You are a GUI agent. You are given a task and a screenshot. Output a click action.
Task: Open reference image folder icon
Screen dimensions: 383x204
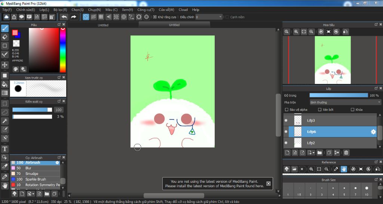[x=294, y=169]
